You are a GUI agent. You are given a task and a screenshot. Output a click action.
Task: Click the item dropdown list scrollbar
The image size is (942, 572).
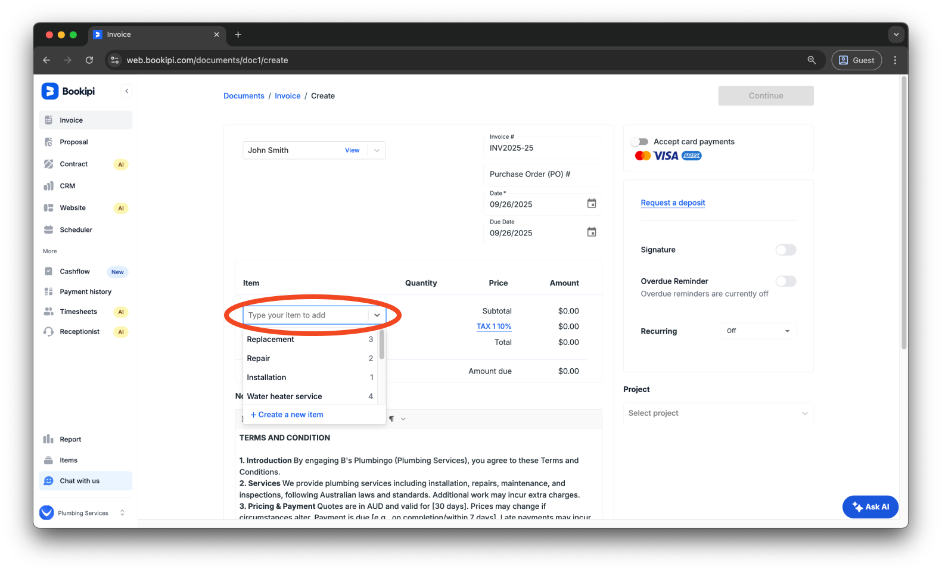(382, 345)
